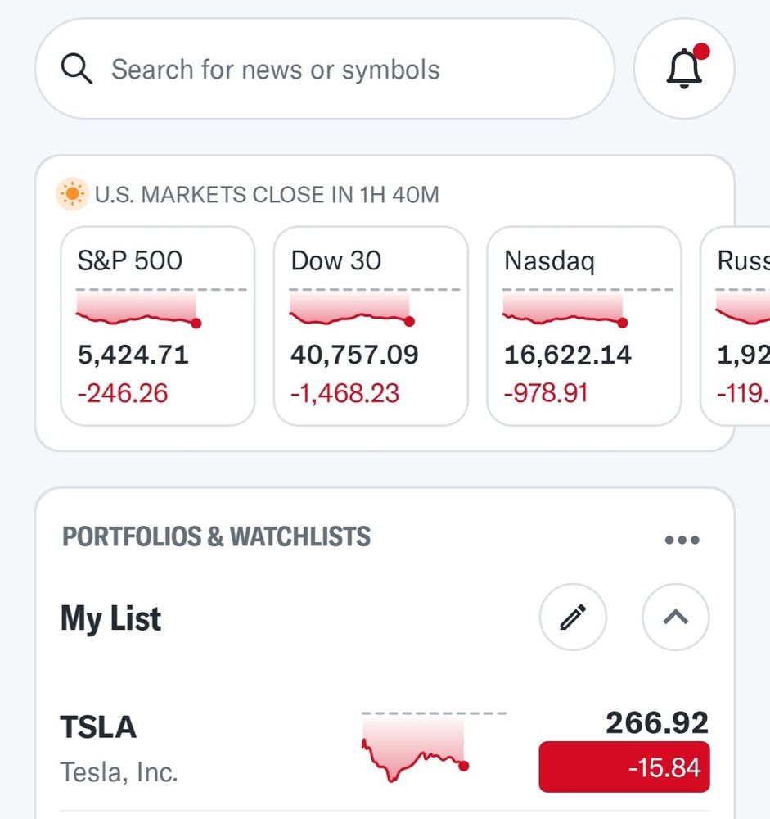This screenshot has width=770, height=819.
Task: Open the partially visible Russell index card
Action: [735, 326]
